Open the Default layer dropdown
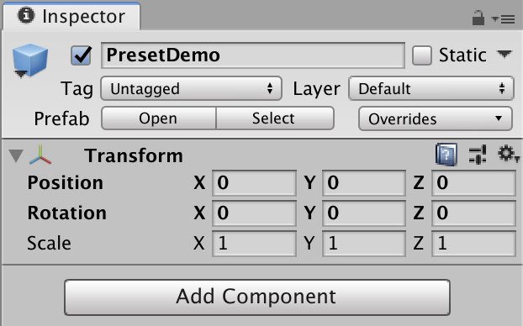The width and height of the screenshot is (523, 326). (x=431, y=89)
